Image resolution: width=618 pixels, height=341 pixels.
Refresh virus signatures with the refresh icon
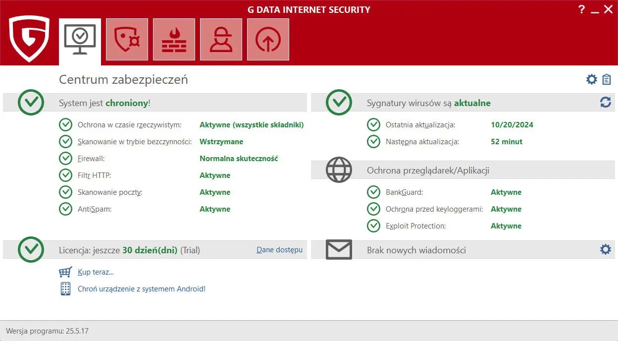[x=605, y=103]
